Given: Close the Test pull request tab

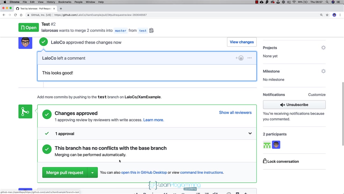Looking at the screenshot, I should (54, 9).
